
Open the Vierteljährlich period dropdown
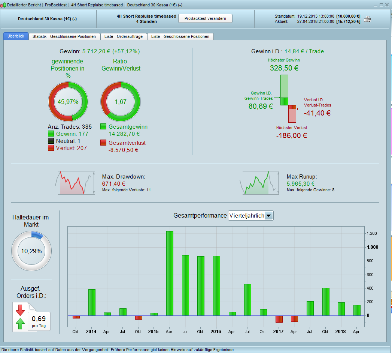(251, 215)
